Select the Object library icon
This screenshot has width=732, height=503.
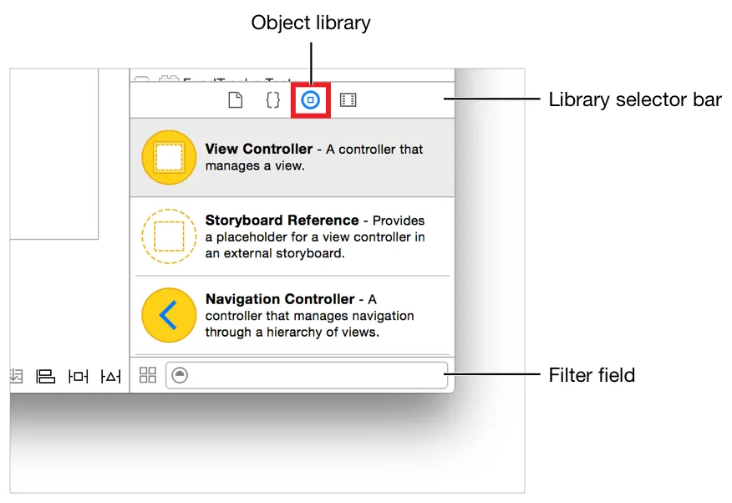click(x=311, y=100)
